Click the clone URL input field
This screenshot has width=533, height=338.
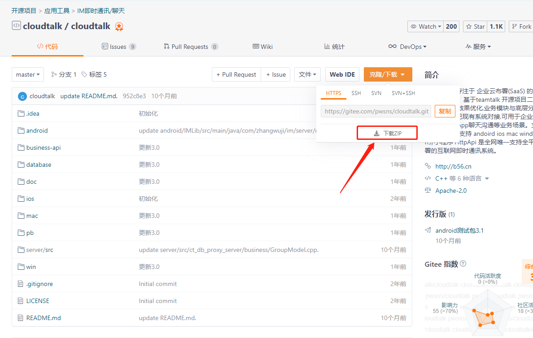click(x=376, y=111)
